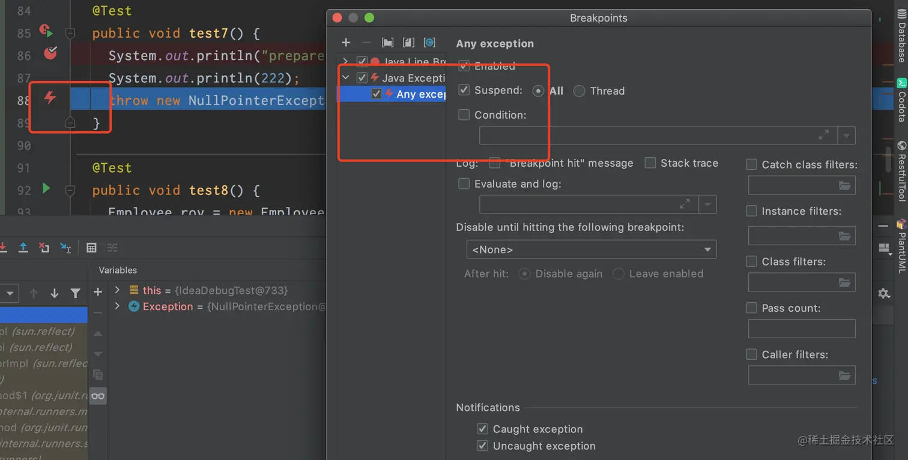Toggle the Any exception breakpoint checkbox in list
The width and height of the screenshot is (908, 460).
[x=377, y=94]
